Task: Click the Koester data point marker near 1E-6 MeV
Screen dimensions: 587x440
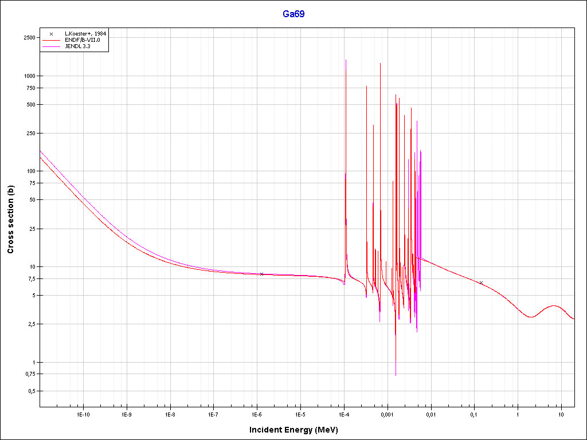Action: coord(262,274)
